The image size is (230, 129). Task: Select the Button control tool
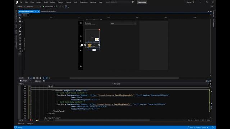tap(20, 51)
